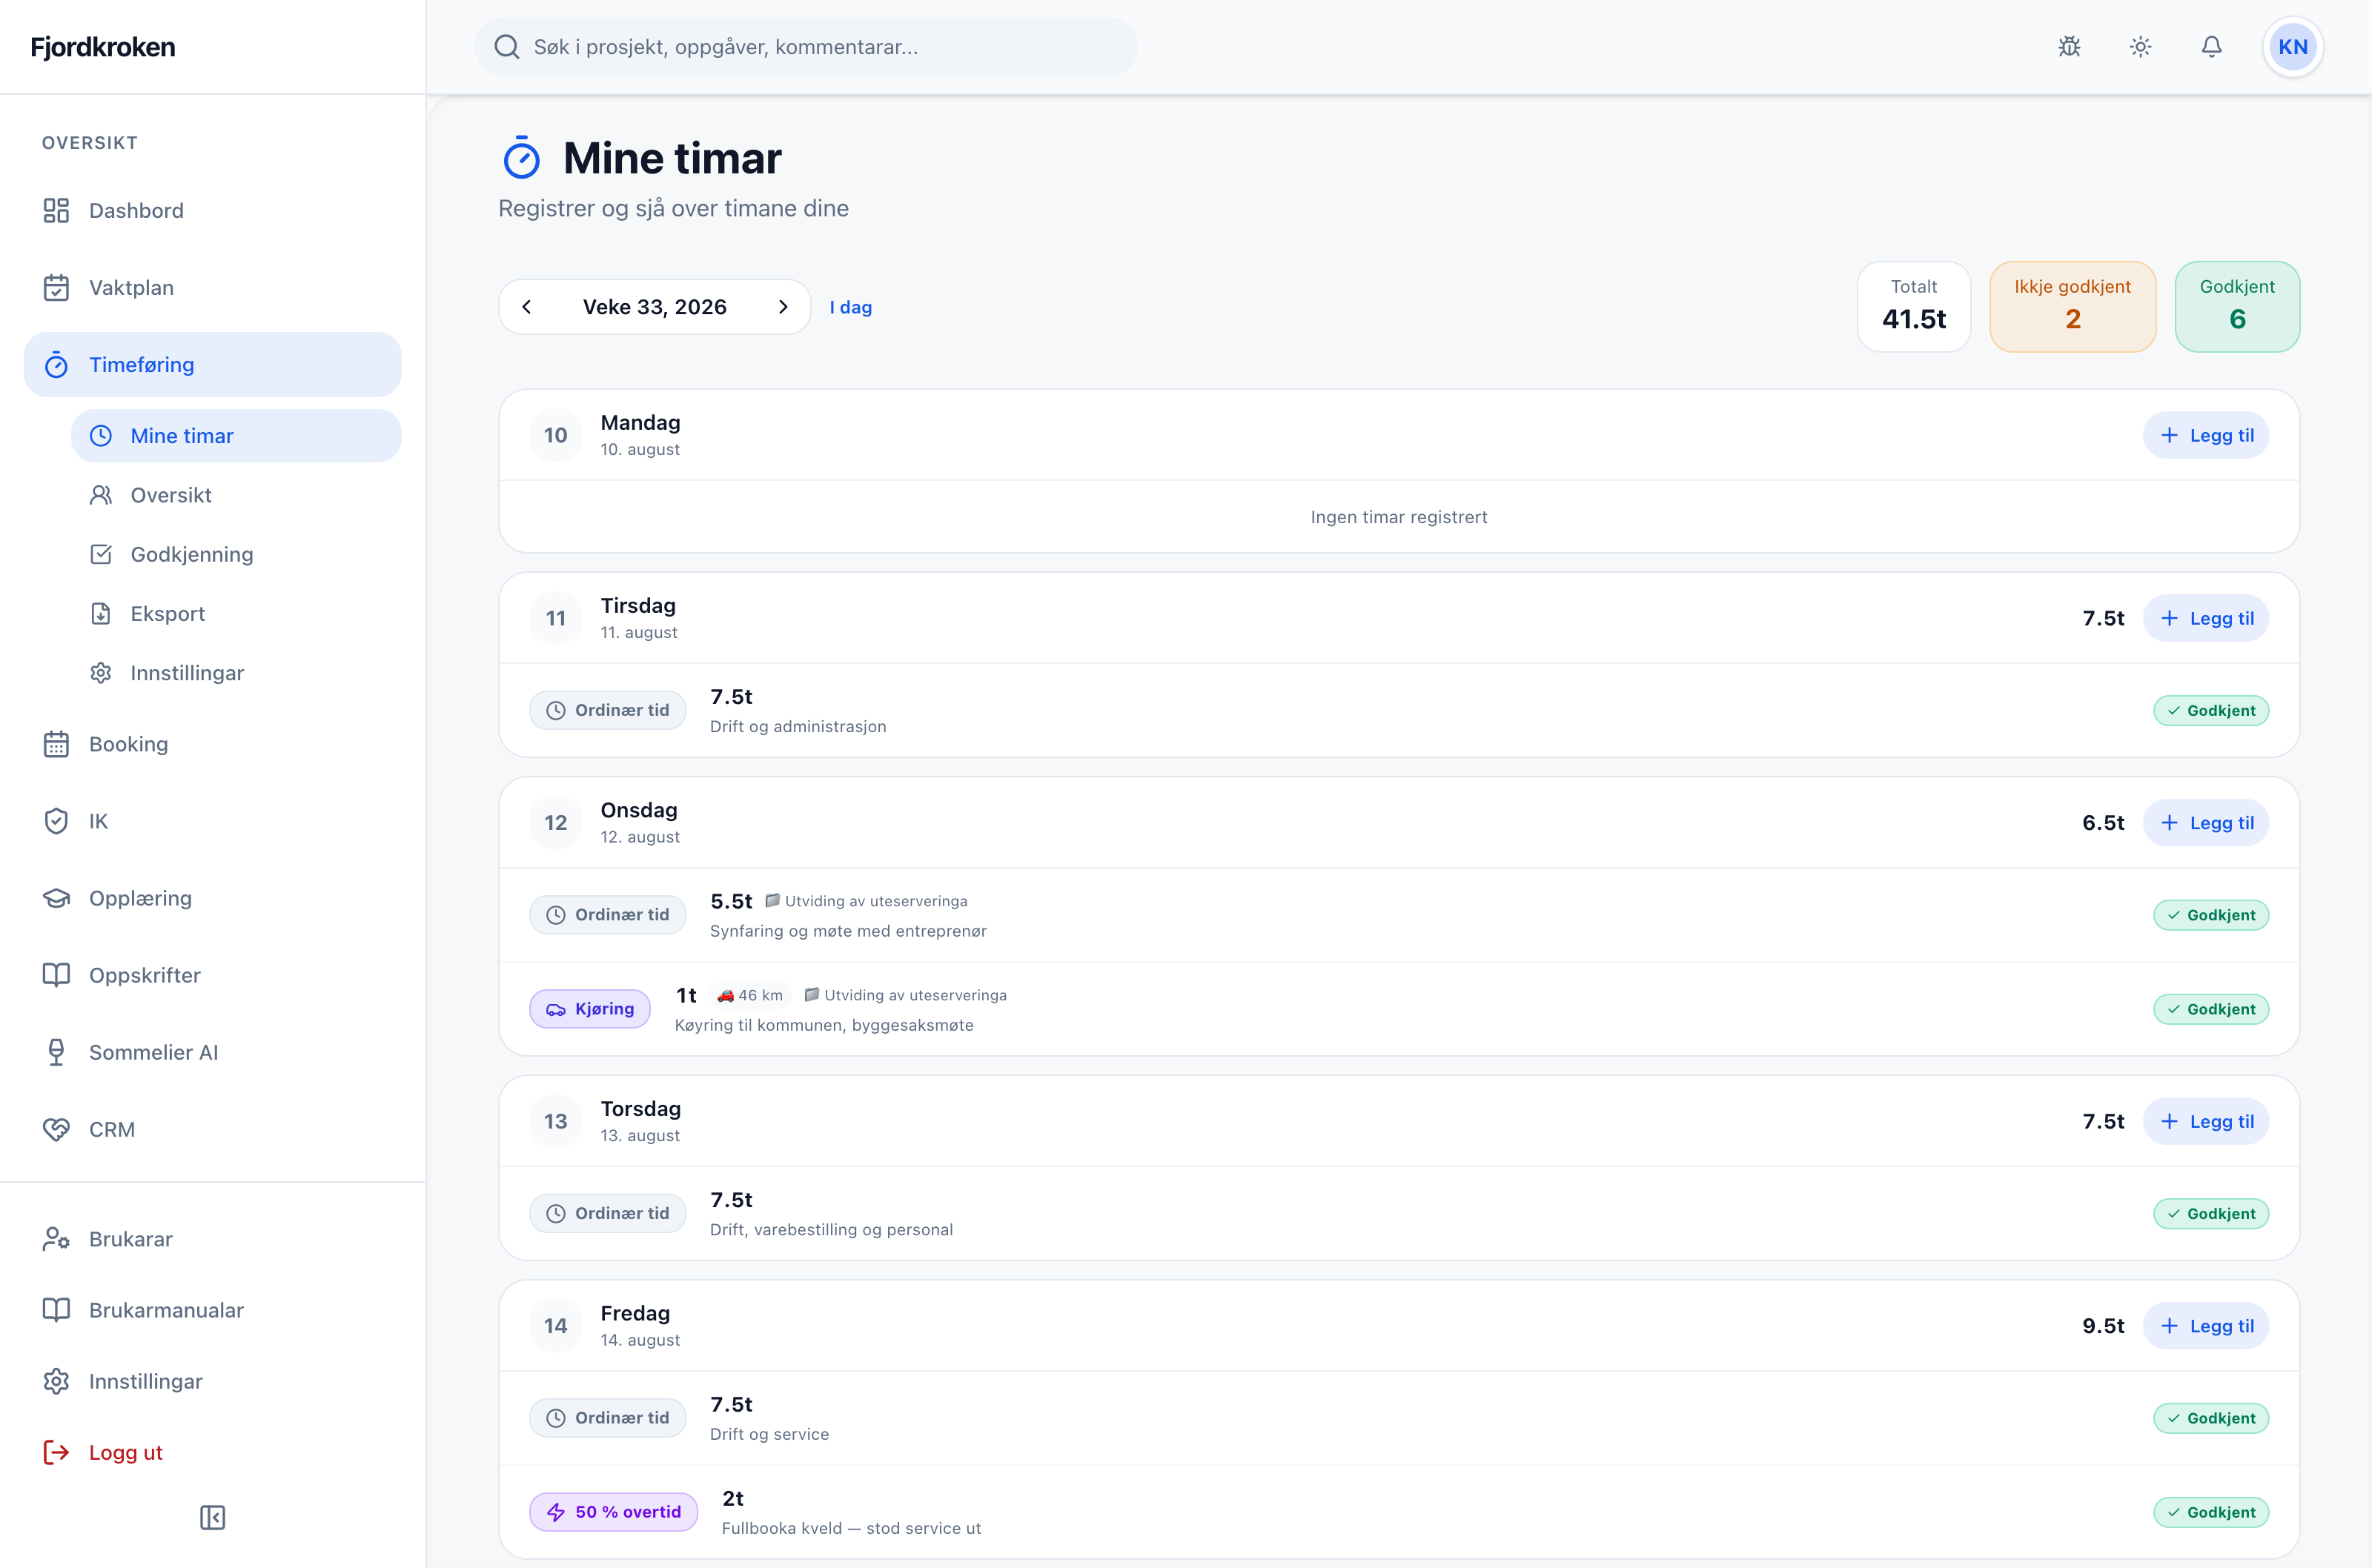This screenshot has height=1568, width=2372.
Task: Go to previous week chevron
Action: coord(527,307)
